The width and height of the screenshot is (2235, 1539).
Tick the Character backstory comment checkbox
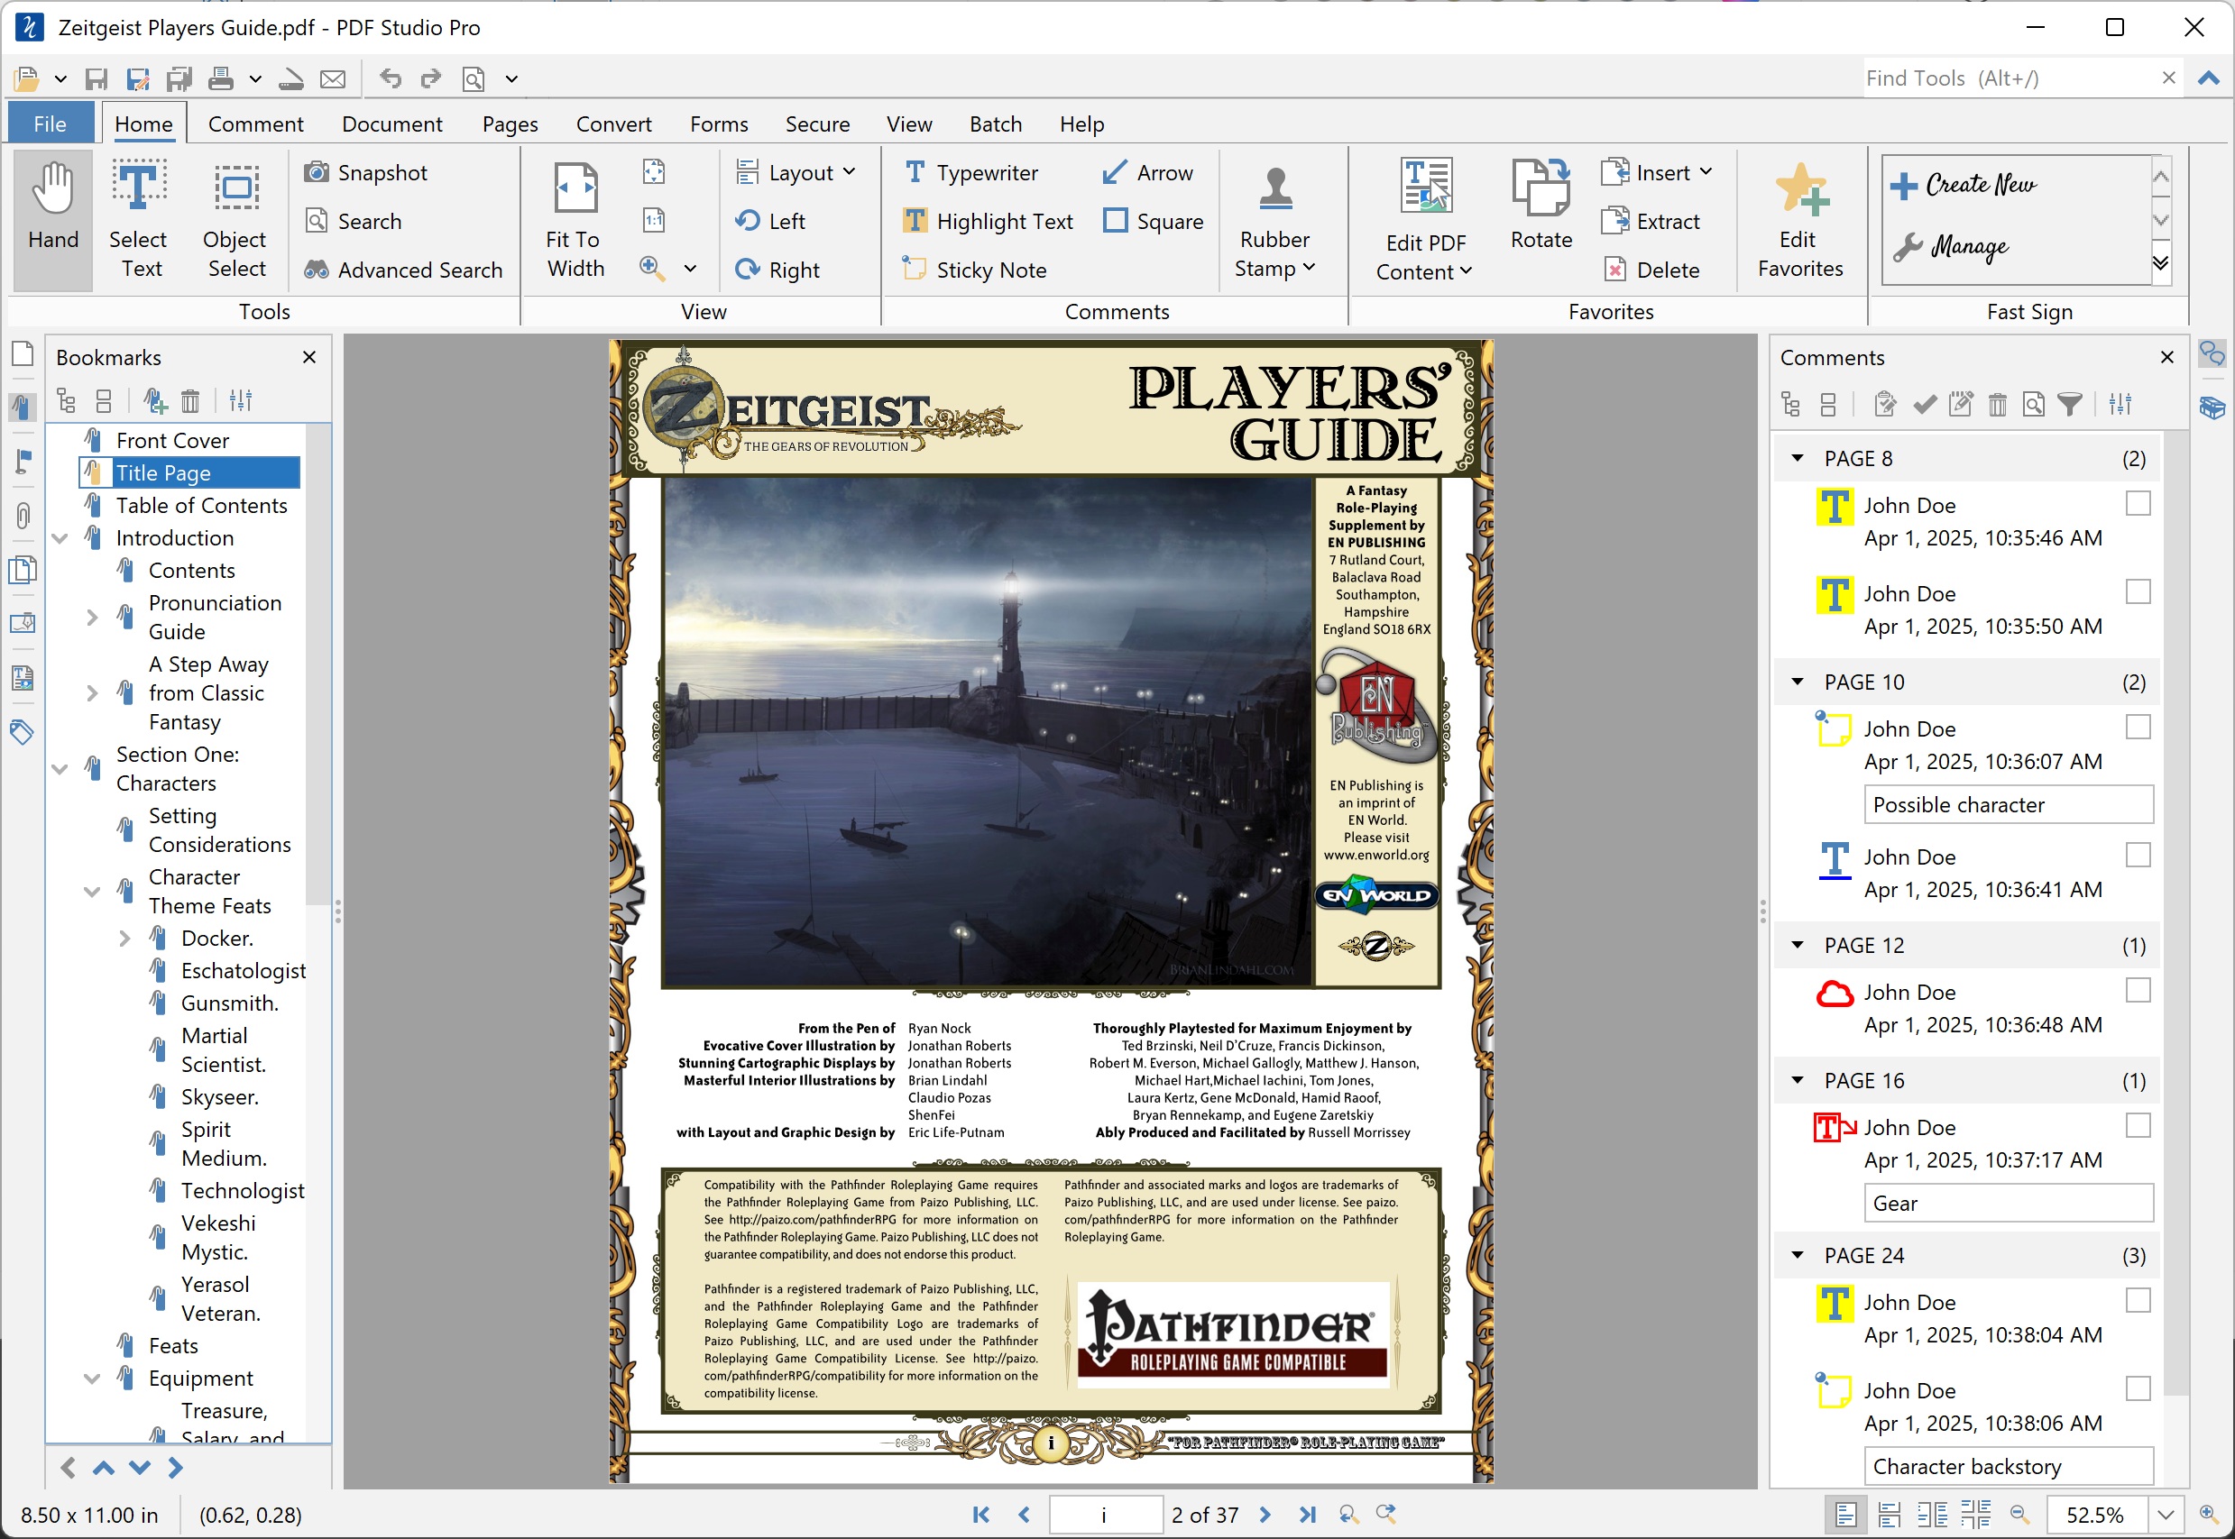click(2139, 1388)
